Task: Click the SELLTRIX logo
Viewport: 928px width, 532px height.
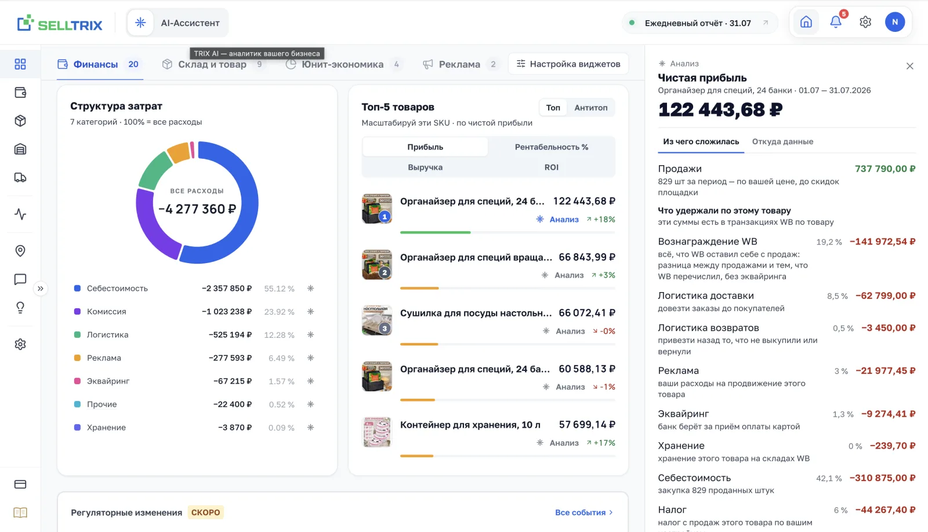Action: 60,24
